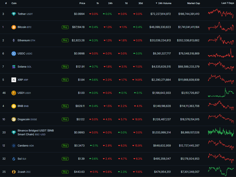Open the BNB coin name link
Image resolution: width=236 pixels, height=177 pixels.
[x=23, y=106]
